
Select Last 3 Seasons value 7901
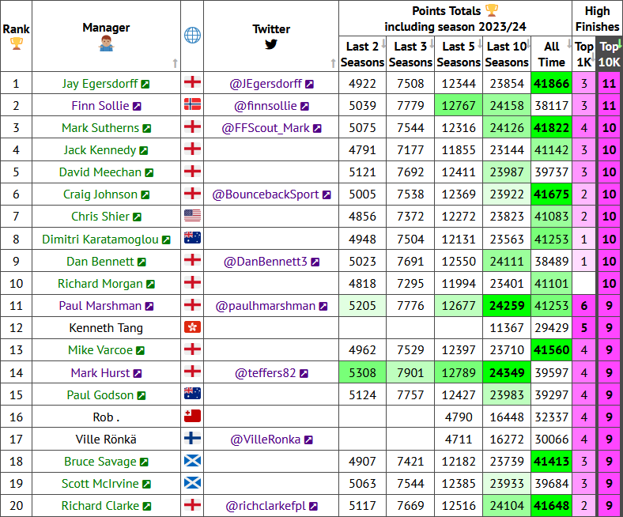coord(410,373)
